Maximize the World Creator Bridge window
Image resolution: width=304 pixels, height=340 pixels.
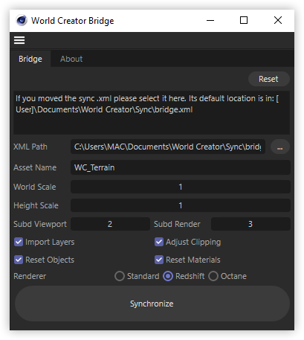tap(244, 20)
